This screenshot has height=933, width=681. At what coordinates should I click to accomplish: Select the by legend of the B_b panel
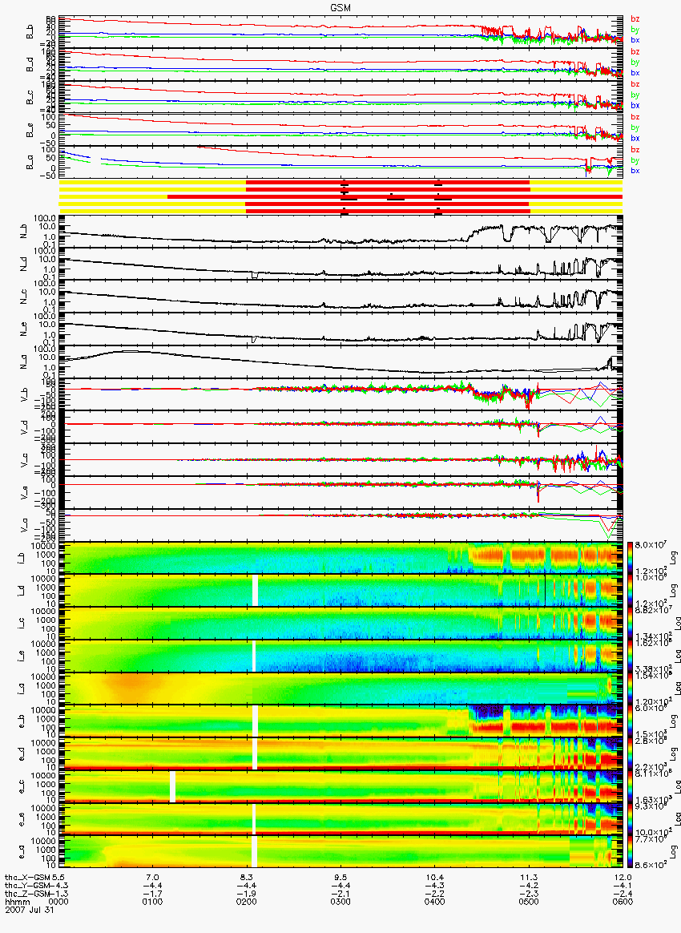[635, 29]
